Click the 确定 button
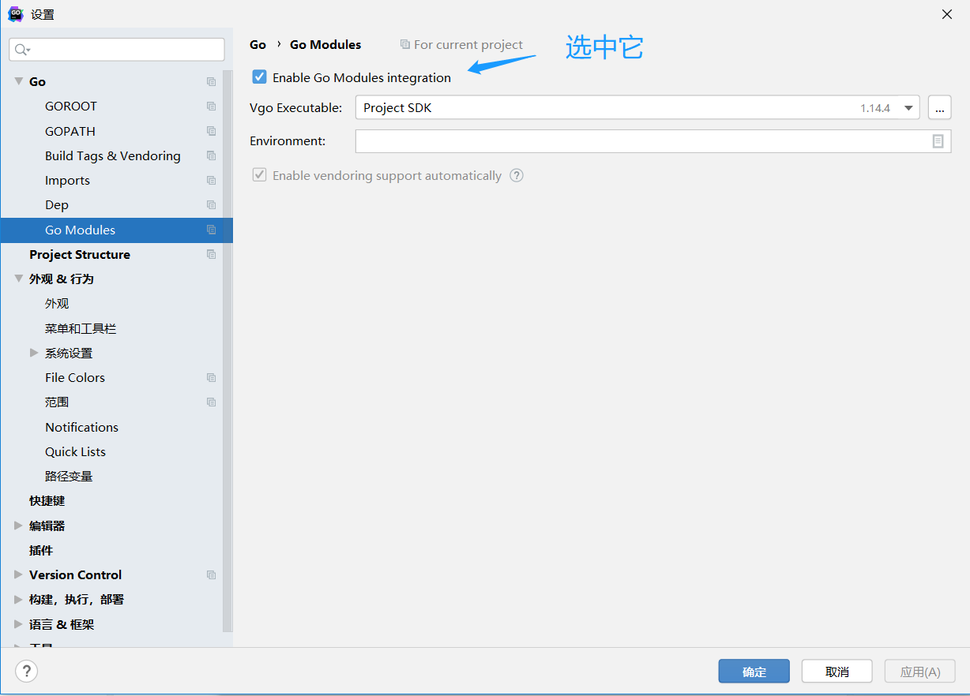The image size is (970, 696). [x=754, y=672]
